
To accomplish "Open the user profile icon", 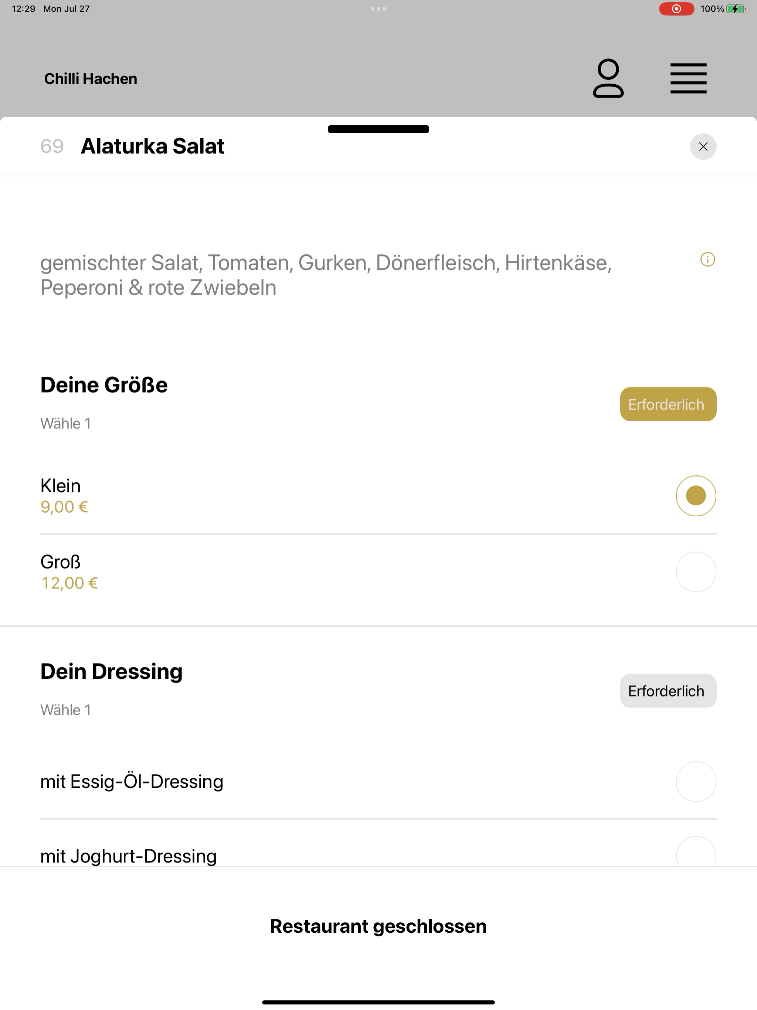I will click(608, 78).
